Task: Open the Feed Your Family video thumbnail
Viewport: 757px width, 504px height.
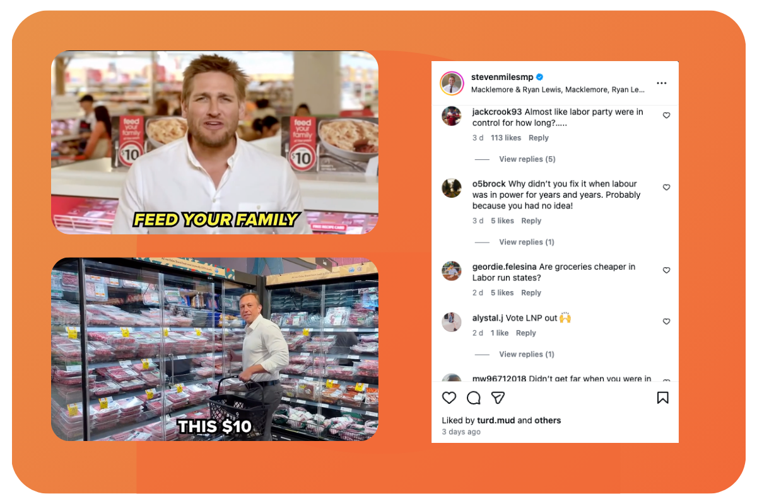Action: (x=214, y=142)
